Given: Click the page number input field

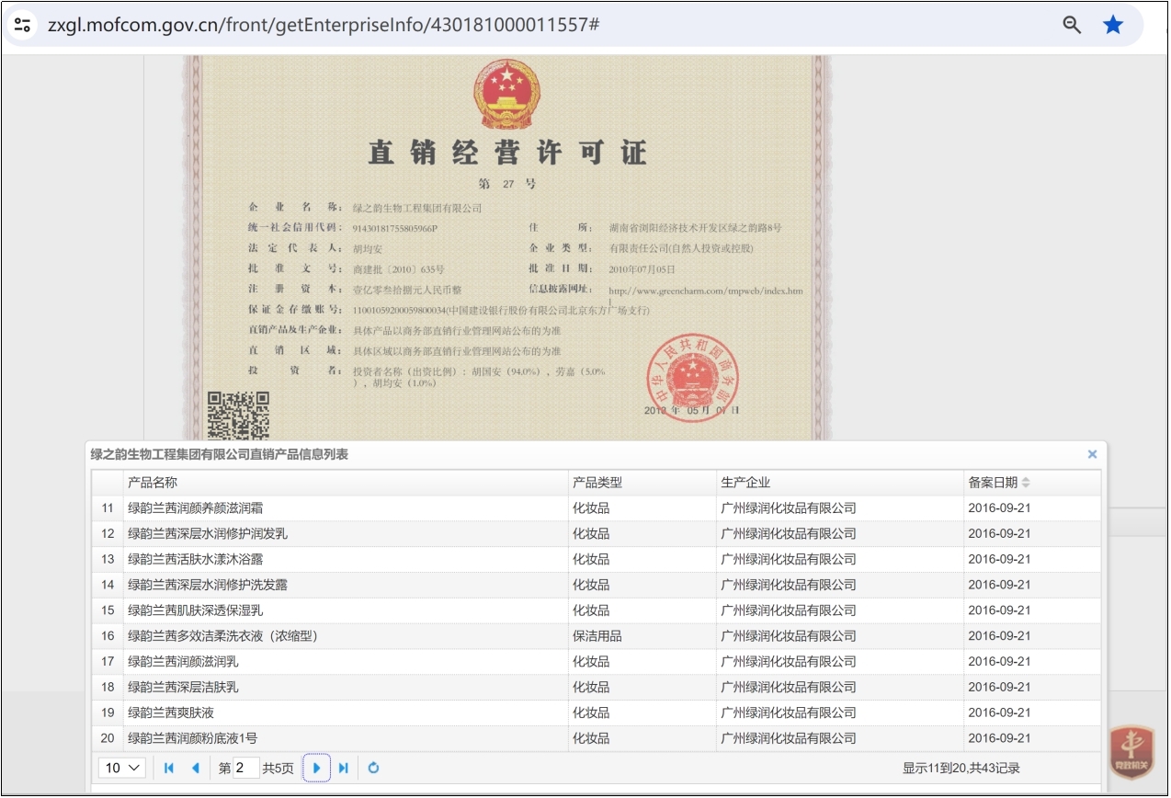Looking at the screenshot, I should click(x=245, y=768).
